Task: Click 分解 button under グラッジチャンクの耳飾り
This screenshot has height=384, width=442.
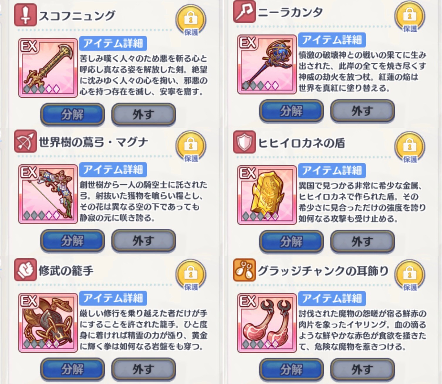Action: [x=291, y=369]
